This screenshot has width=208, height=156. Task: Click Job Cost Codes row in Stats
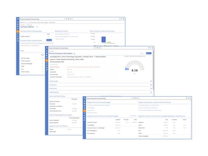tap(32, 58)
